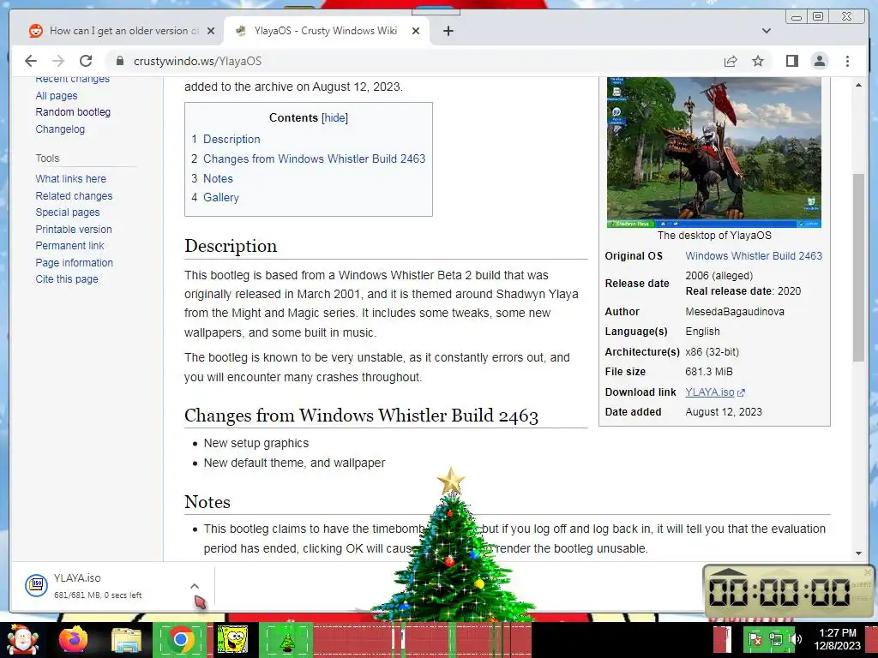Viewport: 878px width, 658px height.
Task: Share this page via the share icon
Action: click(731, 61)
